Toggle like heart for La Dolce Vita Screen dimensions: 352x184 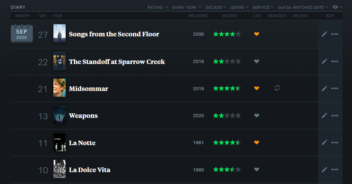click(x=257, y=170)
